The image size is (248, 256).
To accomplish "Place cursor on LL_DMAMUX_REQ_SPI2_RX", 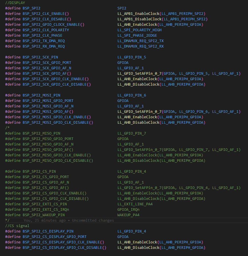I will pyautogui.click(x=140, y=46).
